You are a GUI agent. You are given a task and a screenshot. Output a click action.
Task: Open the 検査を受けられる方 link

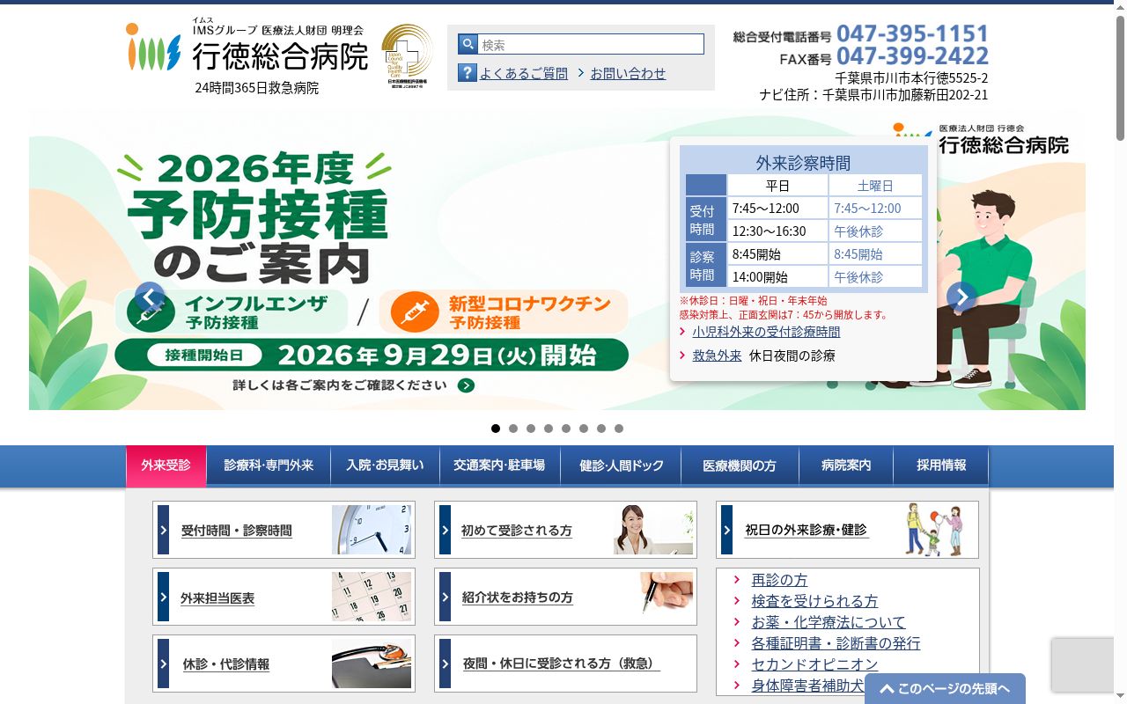[814, 602]
